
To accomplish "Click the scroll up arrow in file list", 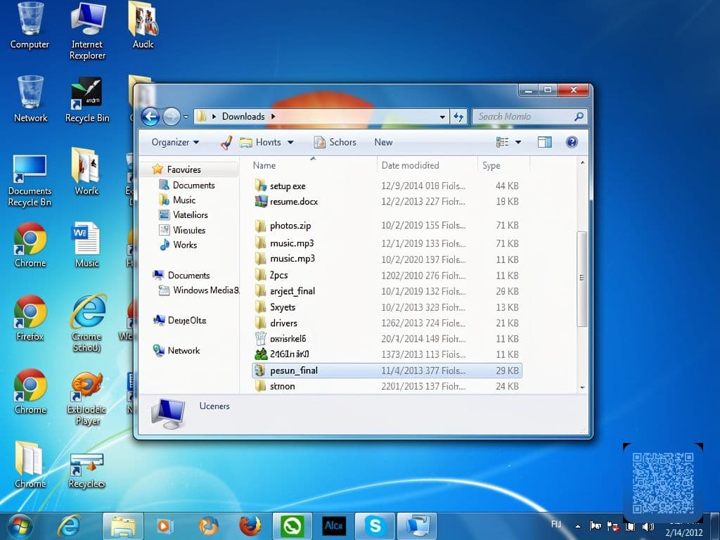I will pyautogui.click(x=582, y=163).
